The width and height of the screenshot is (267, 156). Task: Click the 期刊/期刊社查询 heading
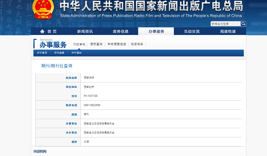57,66
